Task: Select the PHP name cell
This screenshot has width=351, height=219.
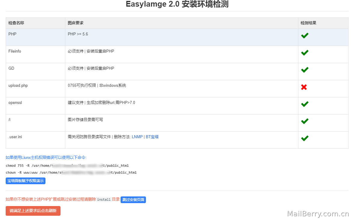Action: click(x=35, y=37)
